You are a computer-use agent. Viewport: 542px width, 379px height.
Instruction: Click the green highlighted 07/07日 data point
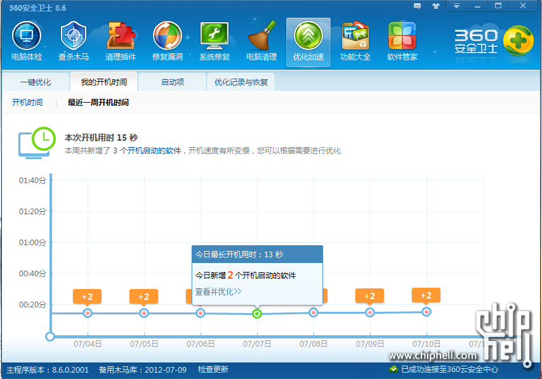tap(257, 314)
